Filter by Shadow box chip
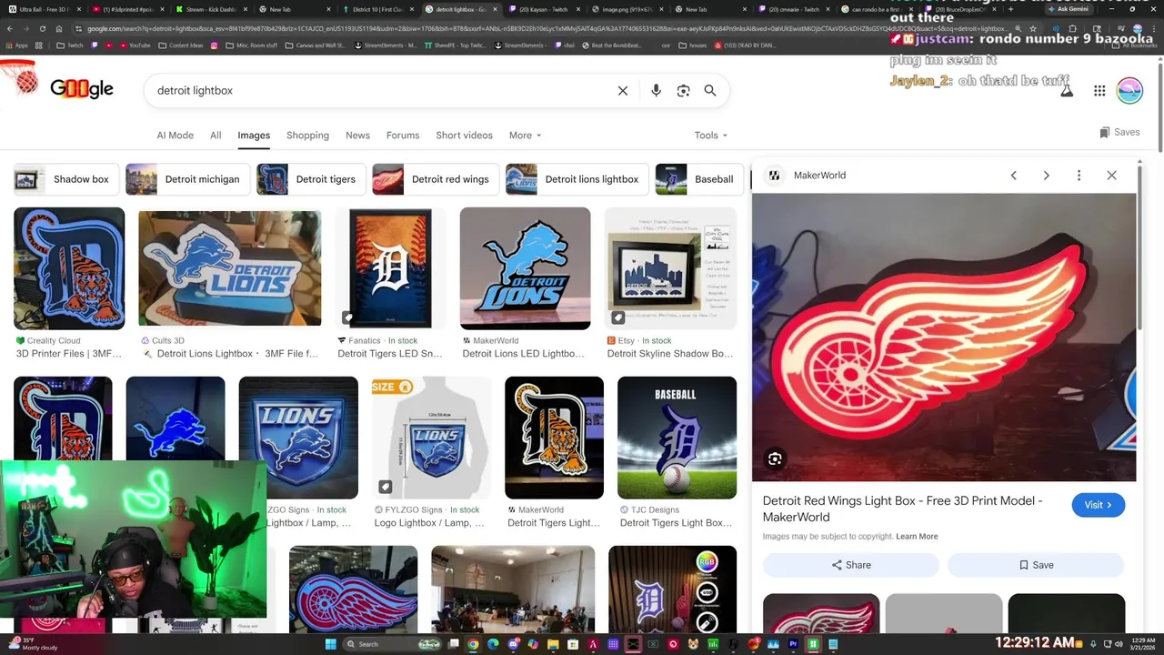The height and width of the screenshot is (655, 1164). point(65,179)
